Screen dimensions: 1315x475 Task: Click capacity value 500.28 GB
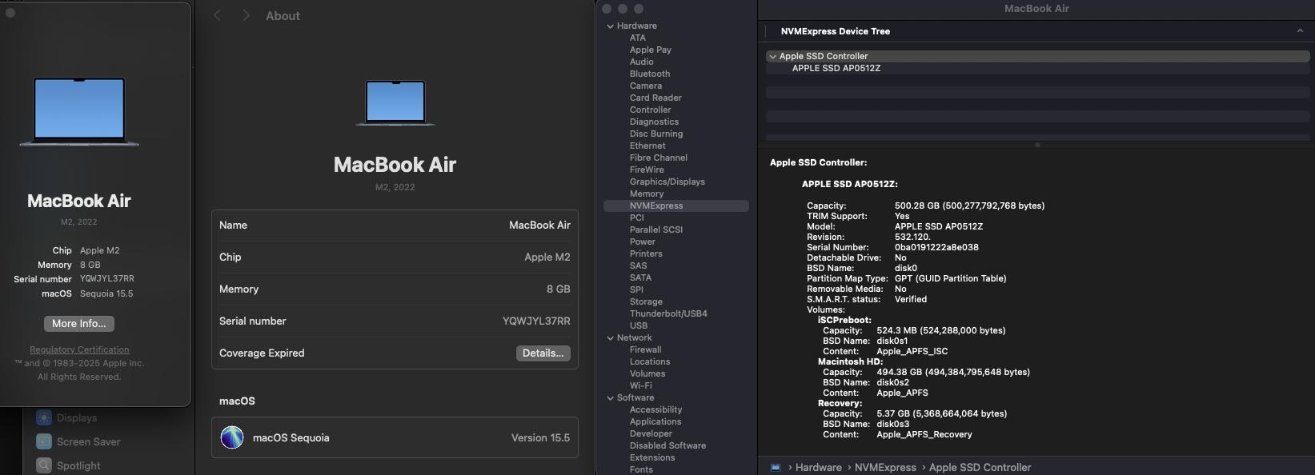tap(969, 206)
